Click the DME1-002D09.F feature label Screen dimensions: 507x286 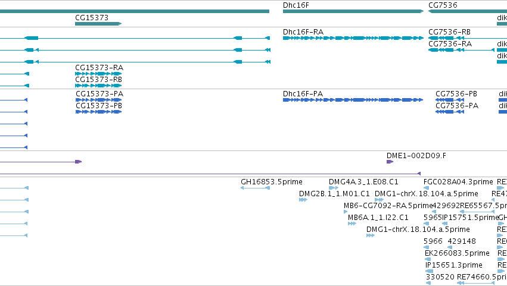(x=416, y=156)
